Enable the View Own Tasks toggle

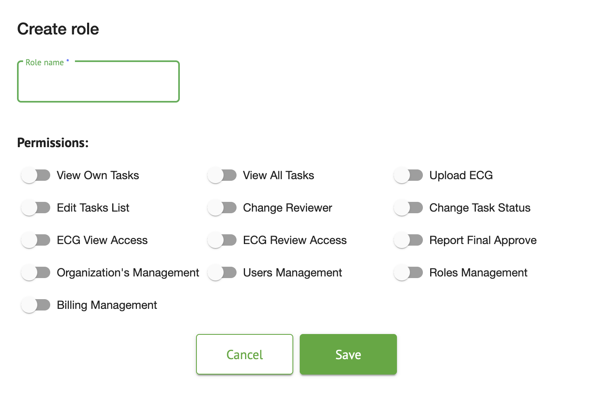pos(36,176)
